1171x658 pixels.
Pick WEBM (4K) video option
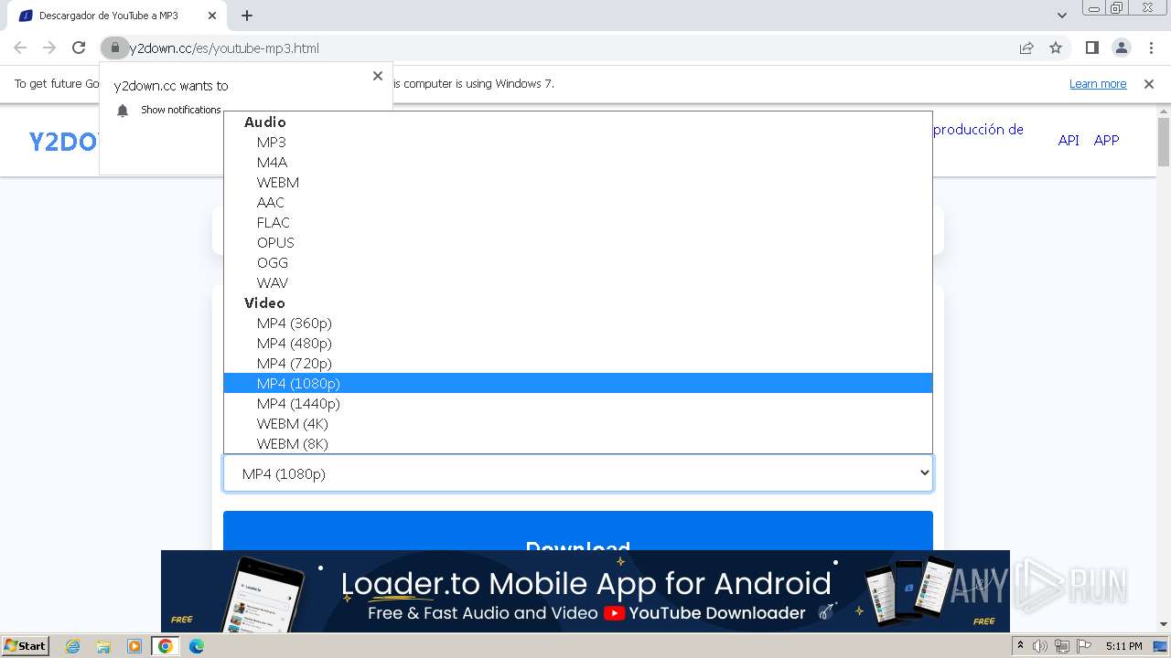click(x=578, y=423)
